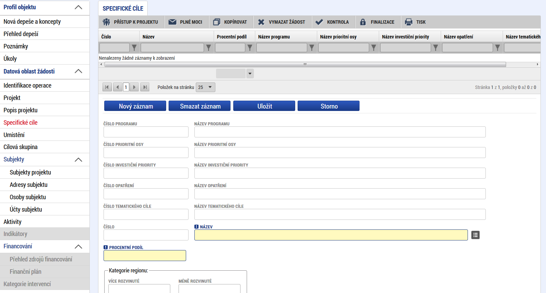
Task: Click the Uložit button
Action: [x=264, y=106]
